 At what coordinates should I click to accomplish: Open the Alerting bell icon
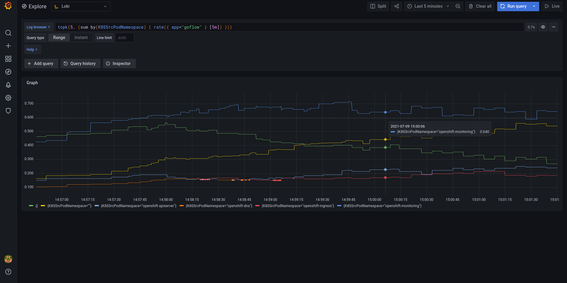click(x=8, y=85)
